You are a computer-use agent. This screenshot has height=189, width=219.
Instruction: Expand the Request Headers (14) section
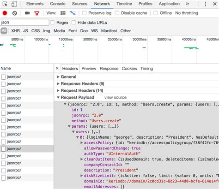pyautogui.click(x=58, y=90)
